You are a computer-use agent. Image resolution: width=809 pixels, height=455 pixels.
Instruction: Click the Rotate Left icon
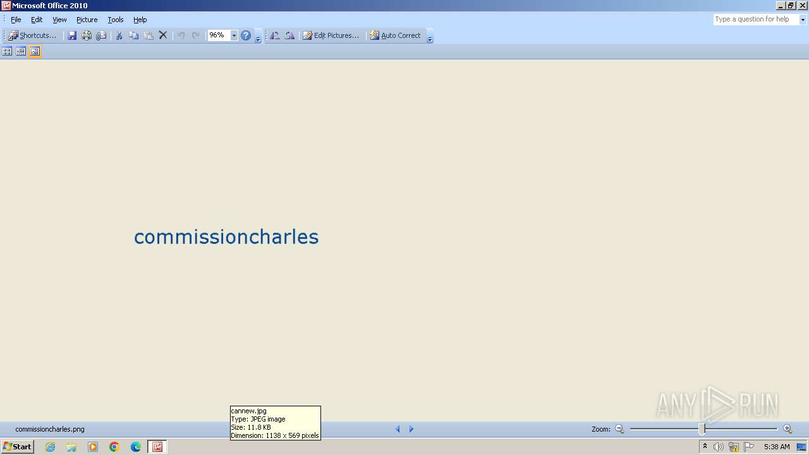tap(275, 35)
